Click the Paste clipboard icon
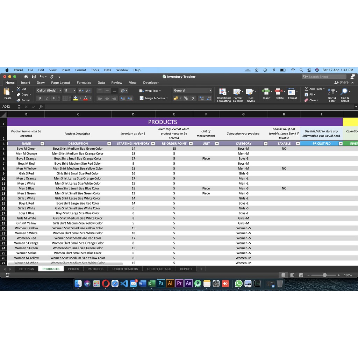Viewport: 358px width, 358px height. pos(7,92)
